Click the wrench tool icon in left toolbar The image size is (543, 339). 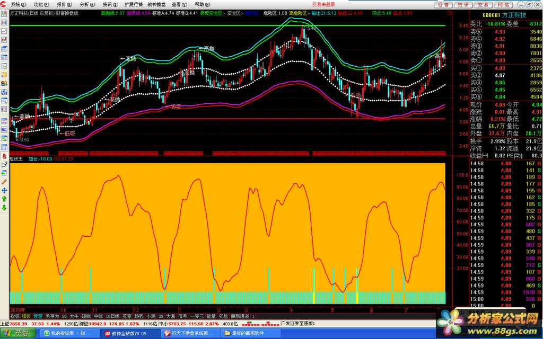click(4, 164)
